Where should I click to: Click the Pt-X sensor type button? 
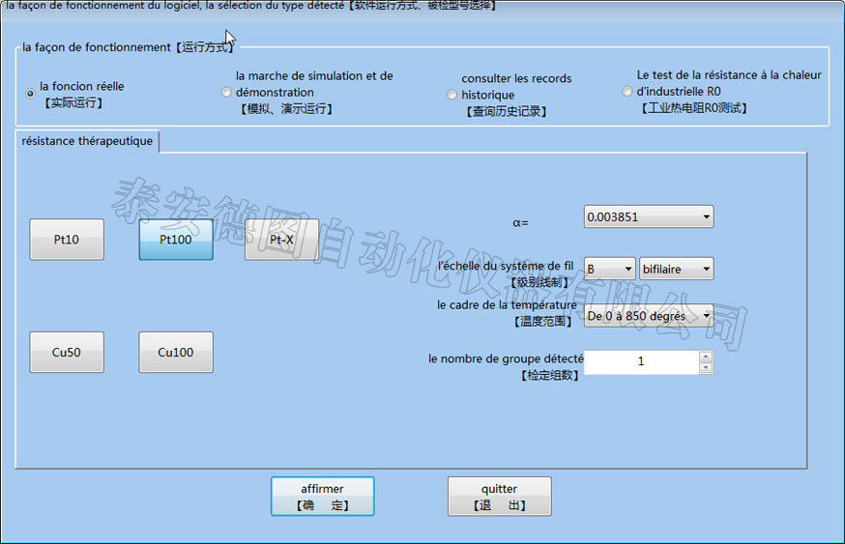coord(281,240)
